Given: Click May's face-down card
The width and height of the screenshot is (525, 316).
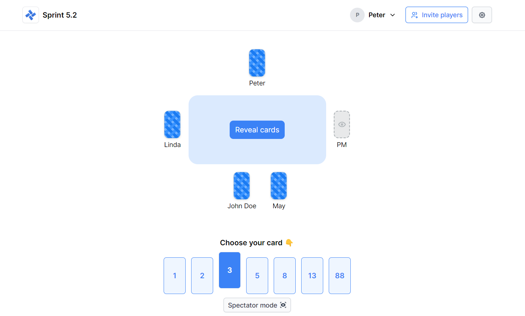Looking at the screenshot, I should click(x=278, y=185).
